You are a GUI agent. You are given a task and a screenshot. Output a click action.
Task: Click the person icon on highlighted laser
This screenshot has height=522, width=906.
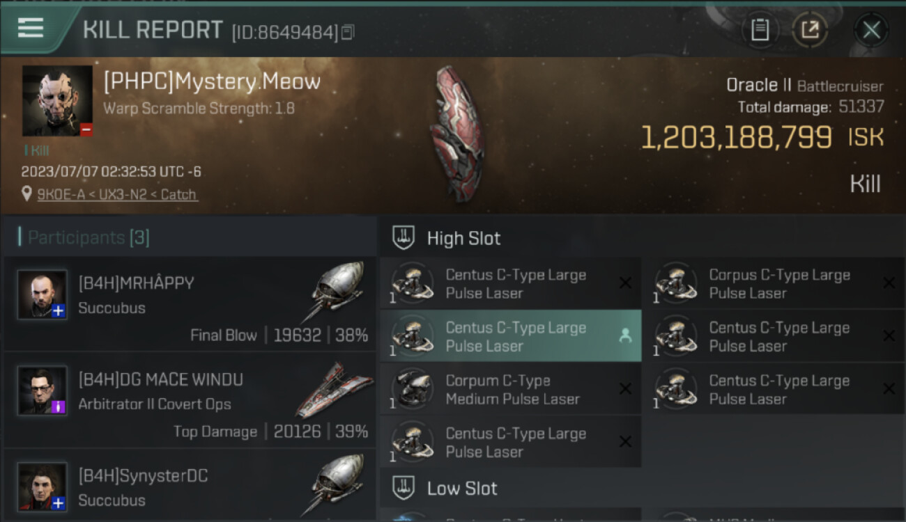[625, 336]
